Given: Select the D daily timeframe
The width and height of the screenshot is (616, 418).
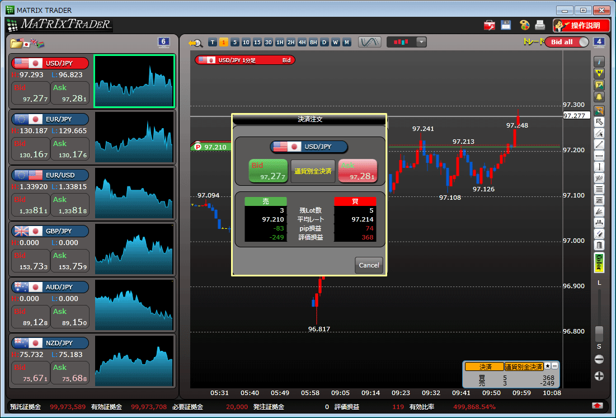Looking at the screenshot, I should click(324, 43).
